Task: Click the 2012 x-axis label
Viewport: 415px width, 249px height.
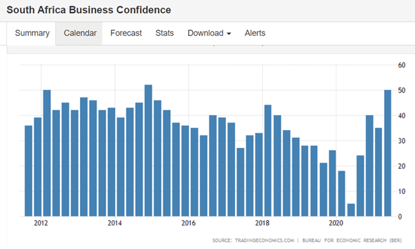Action: click(x=41, y=223)
